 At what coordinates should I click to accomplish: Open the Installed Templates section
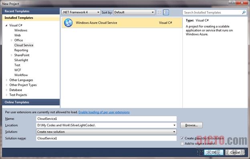tap(31, 18)
